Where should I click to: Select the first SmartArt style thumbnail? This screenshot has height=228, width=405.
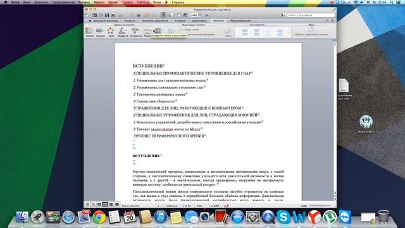pos(245,32)
